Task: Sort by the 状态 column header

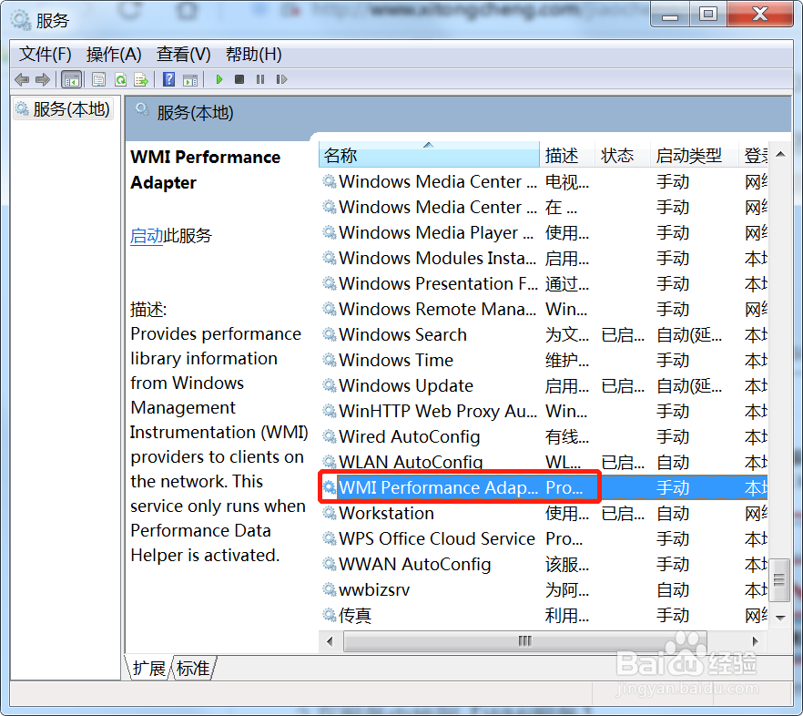Action: click(622, 155)
